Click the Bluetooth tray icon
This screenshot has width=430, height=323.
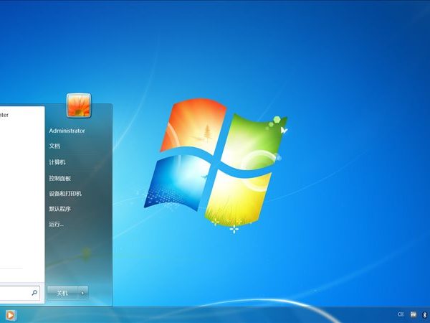[x=424, y=315]
